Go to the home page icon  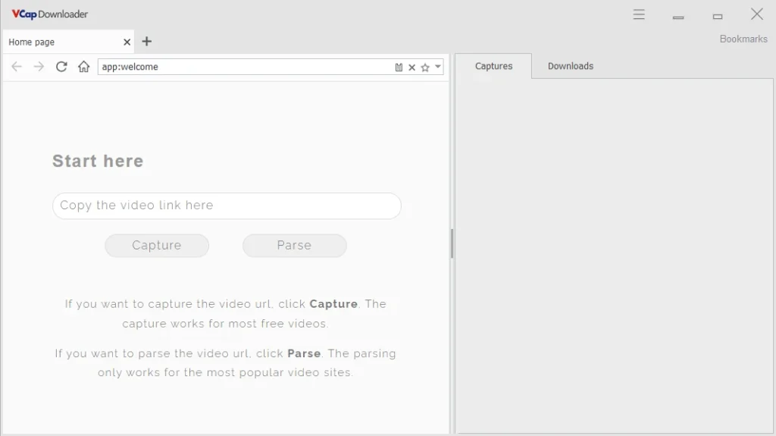(83, 67)
